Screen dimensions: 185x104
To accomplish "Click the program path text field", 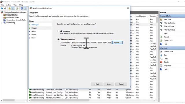I will pyautogui.click(x=86, y=42).
